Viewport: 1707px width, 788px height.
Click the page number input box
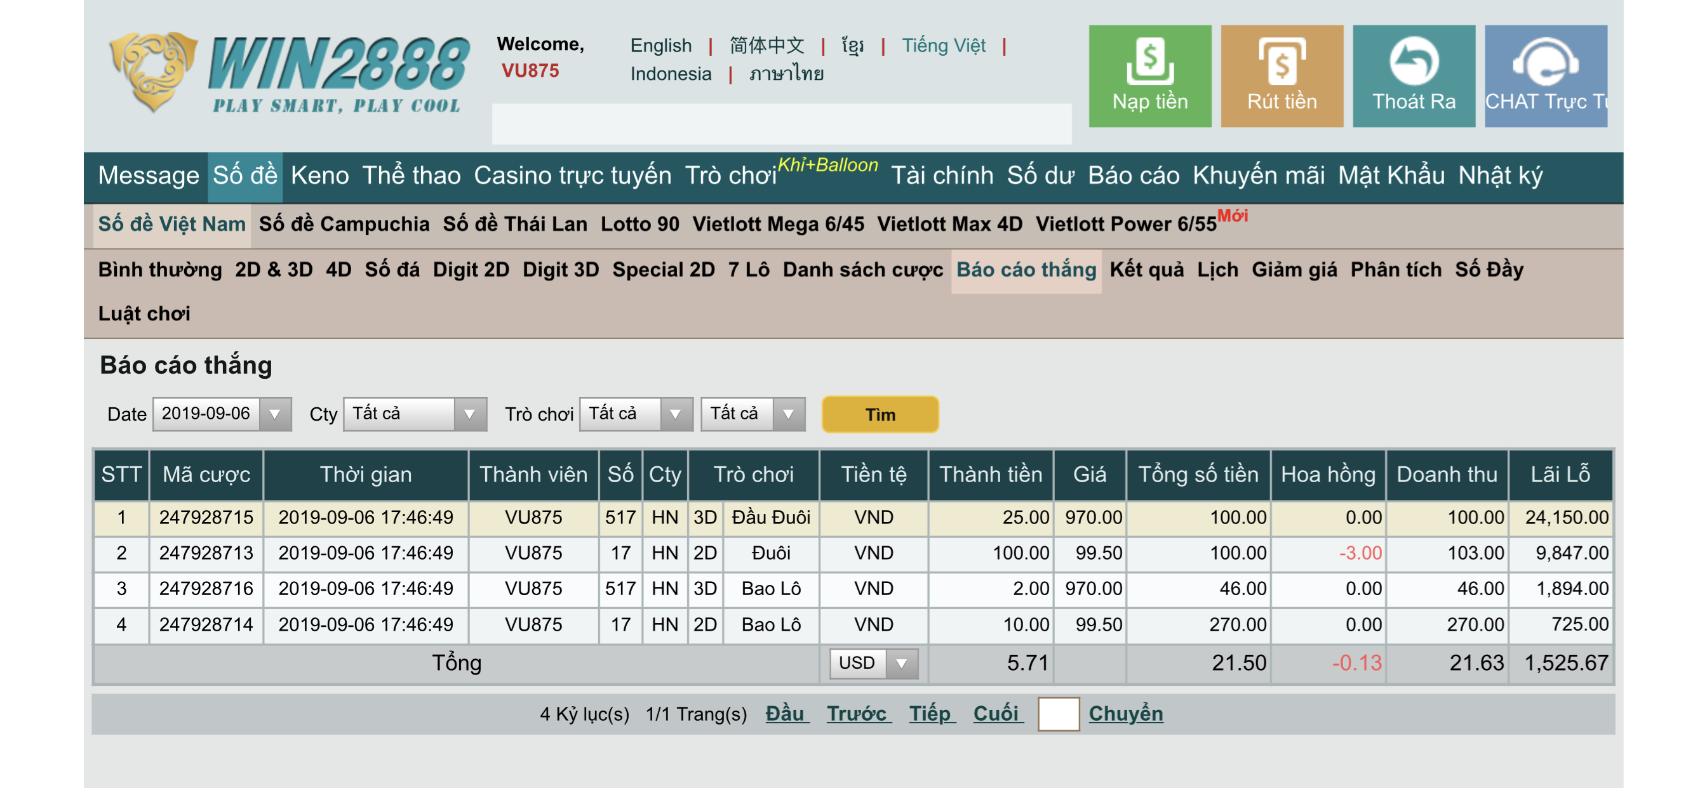tap(1058, 714)
